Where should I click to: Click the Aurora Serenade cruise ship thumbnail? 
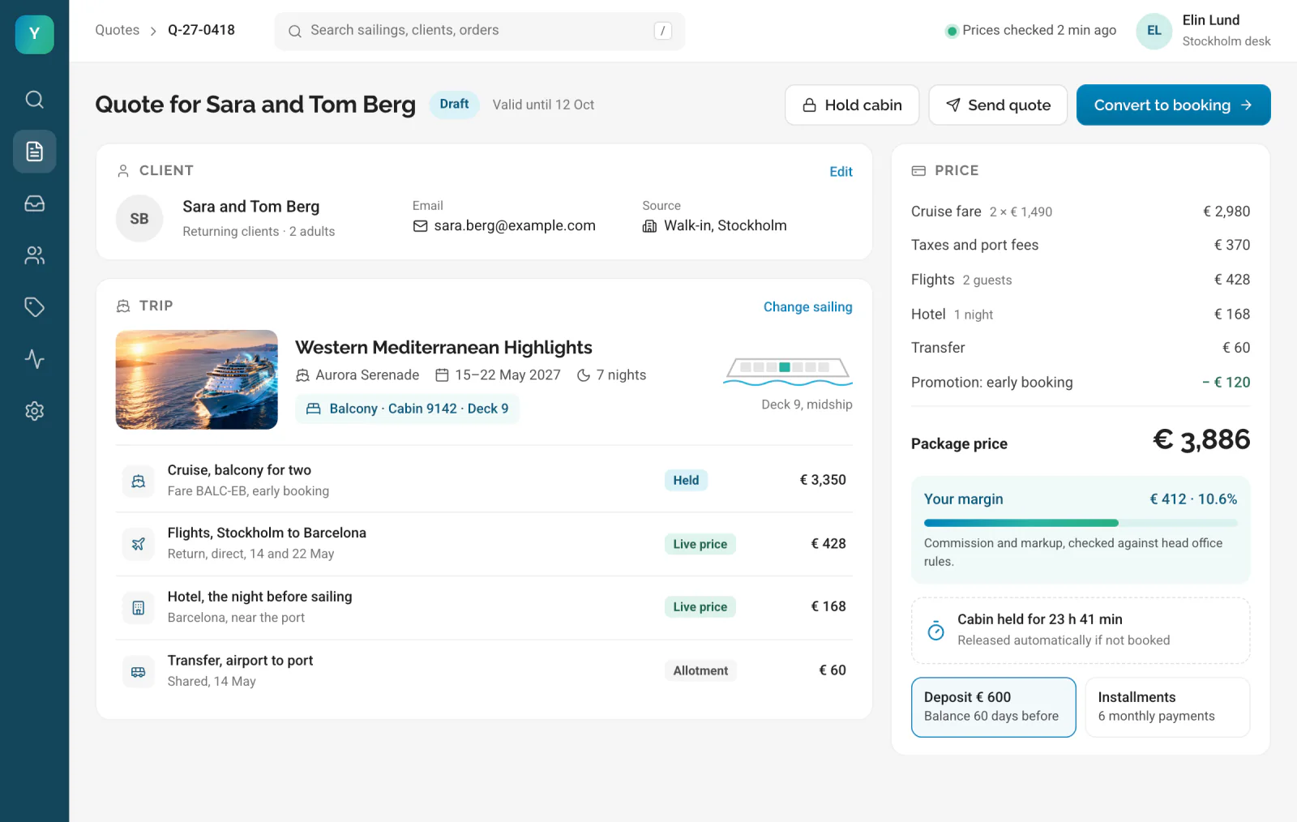[x=197, y=379]
